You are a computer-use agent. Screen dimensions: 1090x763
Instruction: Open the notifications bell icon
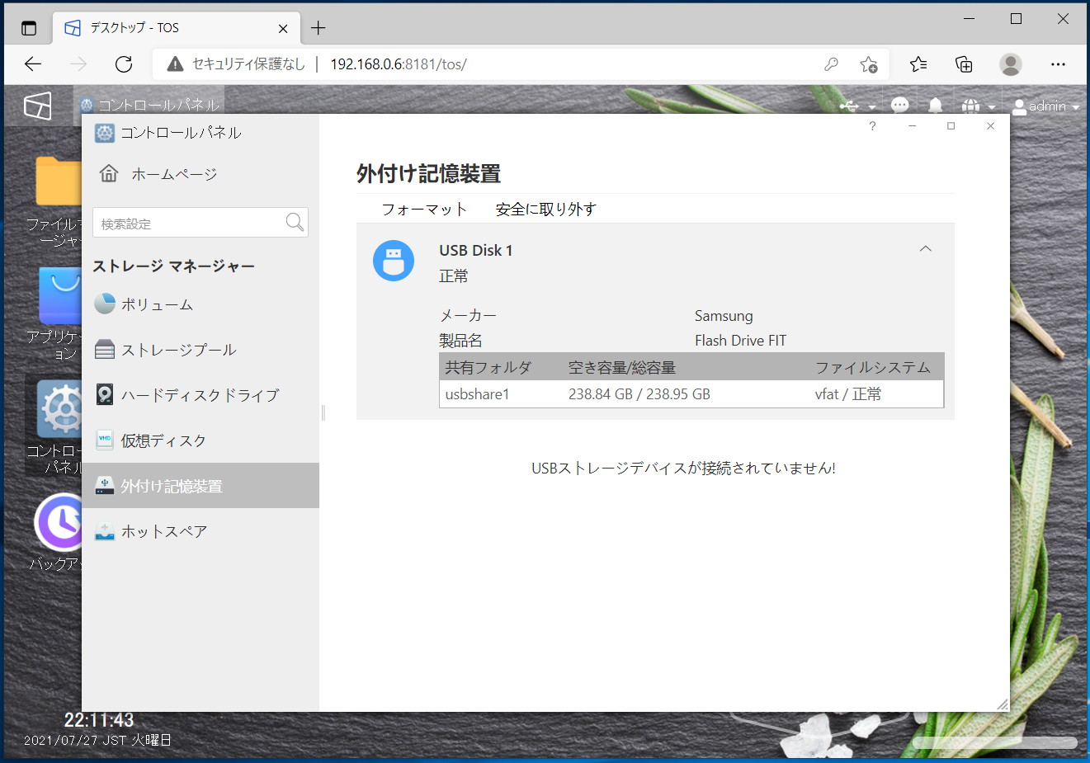tap(935, 106)
